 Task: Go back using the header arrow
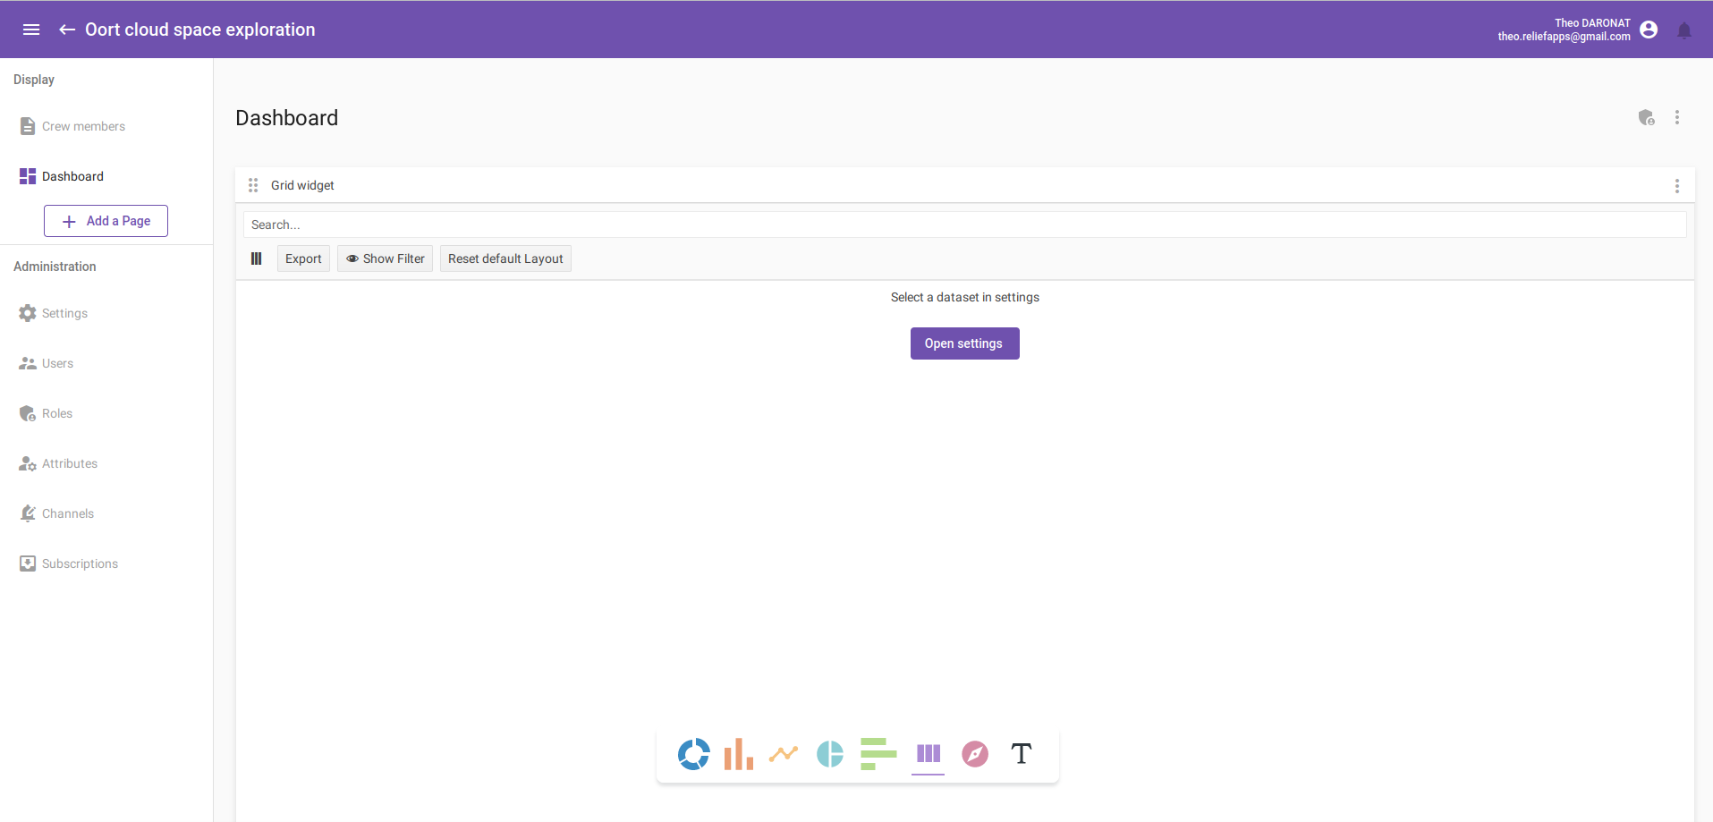pyautogui.click(x=67, y=30)
